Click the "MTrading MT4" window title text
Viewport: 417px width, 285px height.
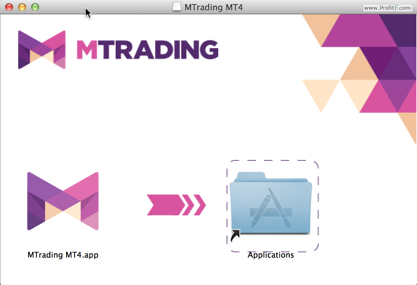point(214,7)
